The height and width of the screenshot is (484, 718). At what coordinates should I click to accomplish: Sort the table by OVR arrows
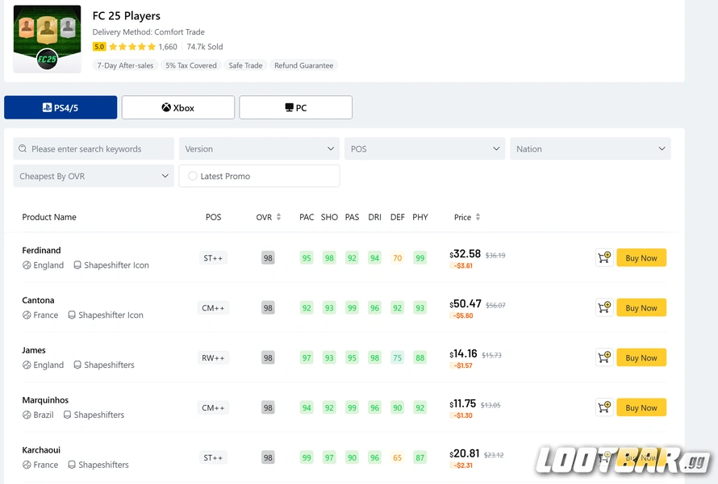[x=278, y=217]
